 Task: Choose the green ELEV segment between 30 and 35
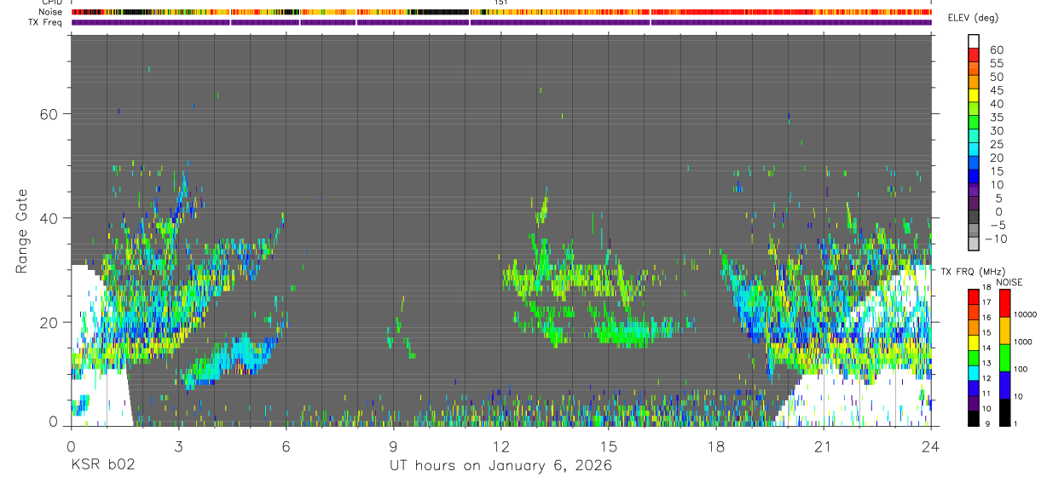tap(973, 121)
